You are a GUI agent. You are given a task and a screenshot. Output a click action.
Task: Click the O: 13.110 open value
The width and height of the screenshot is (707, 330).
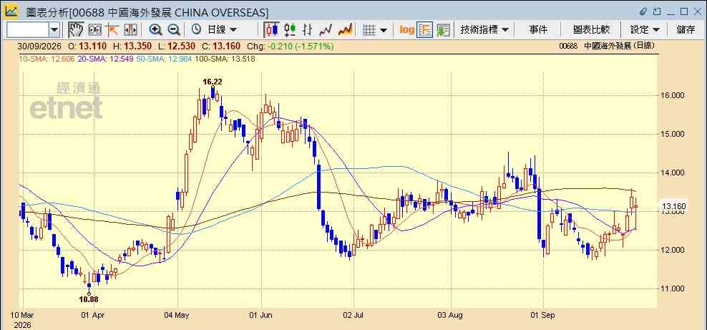(x=89, y=47)
